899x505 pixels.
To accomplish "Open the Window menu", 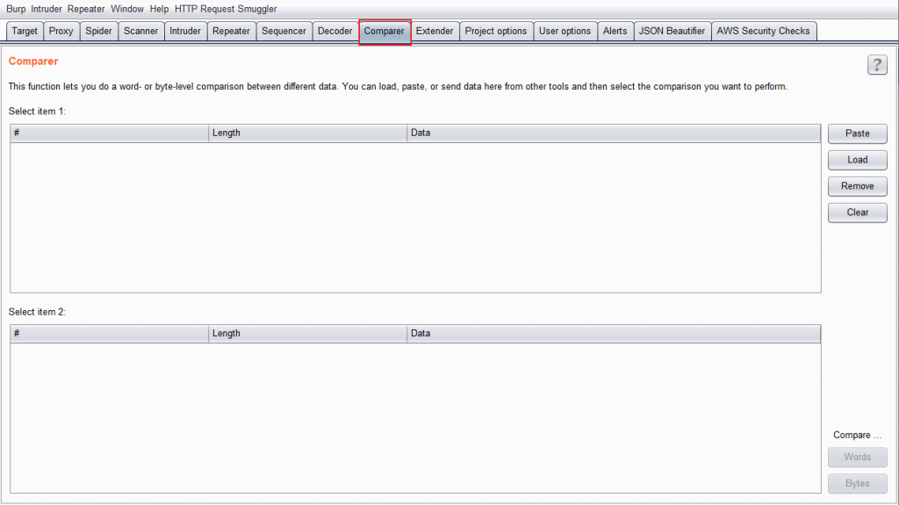I will [127, 9].
